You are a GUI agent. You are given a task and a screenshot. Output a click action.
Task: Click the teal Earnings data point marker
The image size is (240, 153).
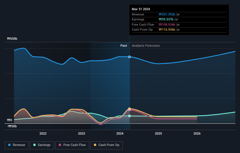130,116
